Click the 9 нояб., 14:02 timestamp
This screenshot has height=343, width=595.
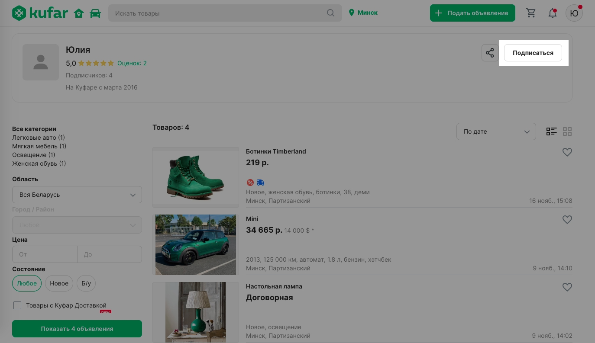553,336
